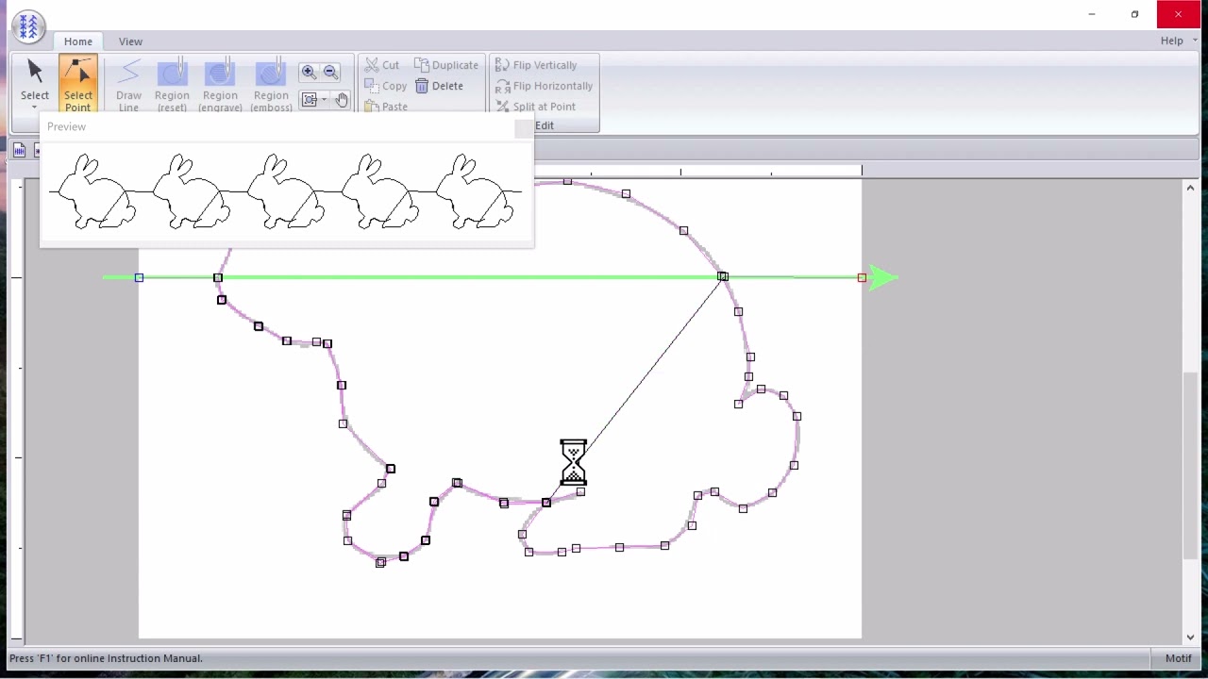Click Flip Vertically
Screen dimensions: 1208x679
tap(536, 65)
